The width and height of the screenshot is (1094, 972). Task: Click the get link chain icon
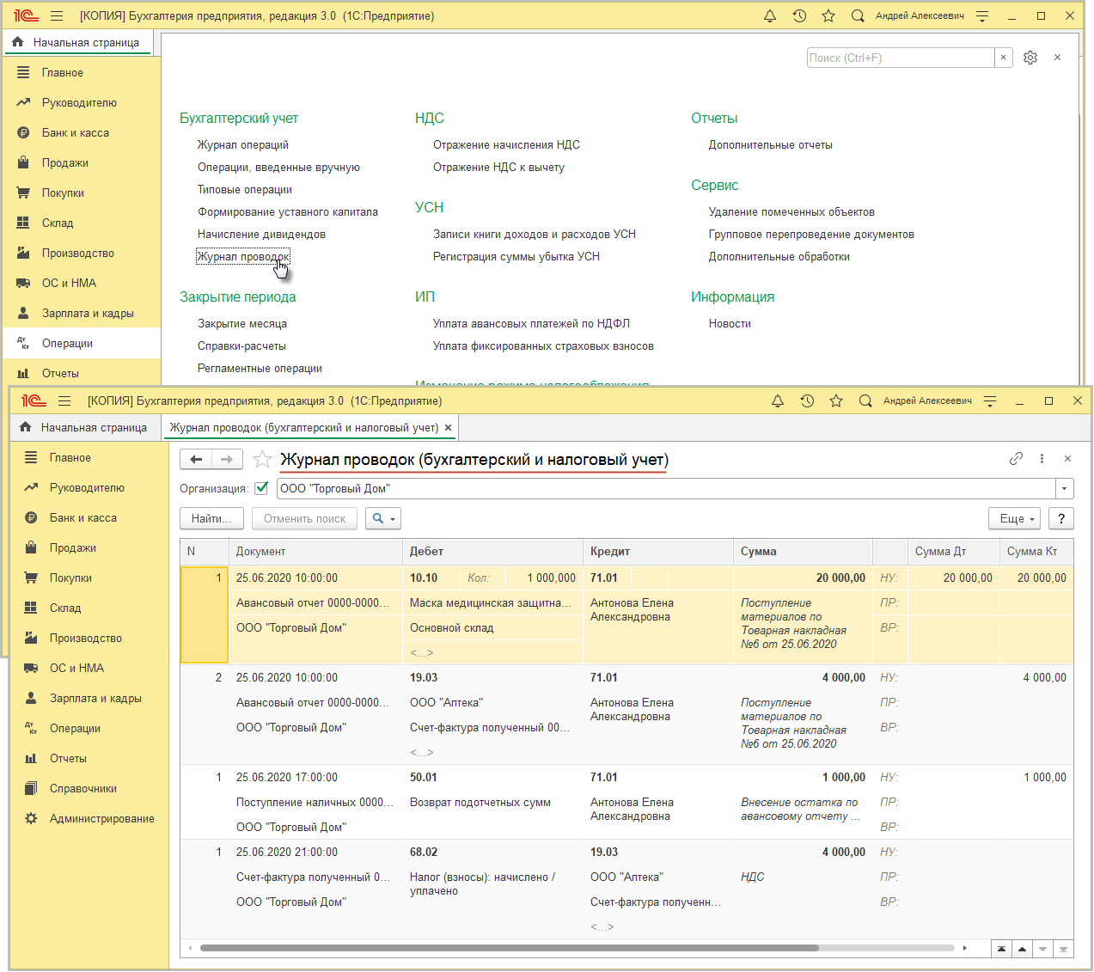tap(1016, 459)
